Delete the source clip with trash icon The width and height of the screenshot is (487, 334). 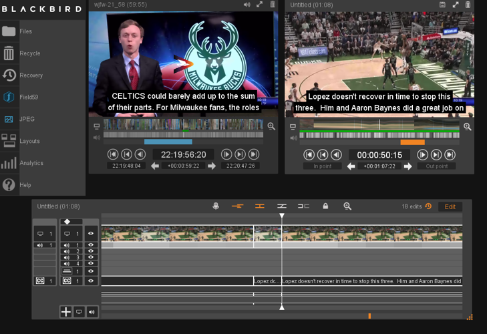tap(273, 5)
